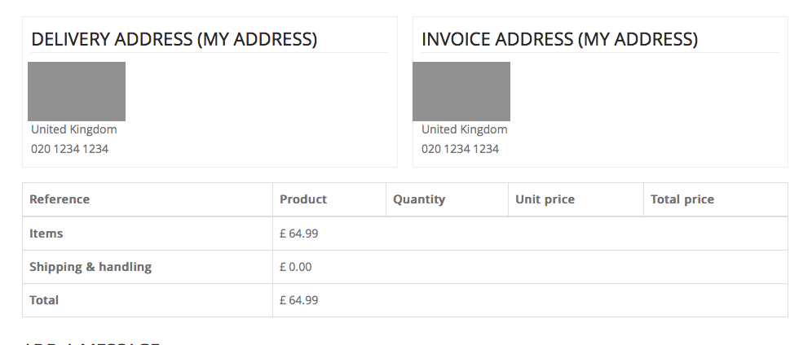Screen dimensions: 812x345
Task: Click the Quantity column header
Action: tap(419, 199)
